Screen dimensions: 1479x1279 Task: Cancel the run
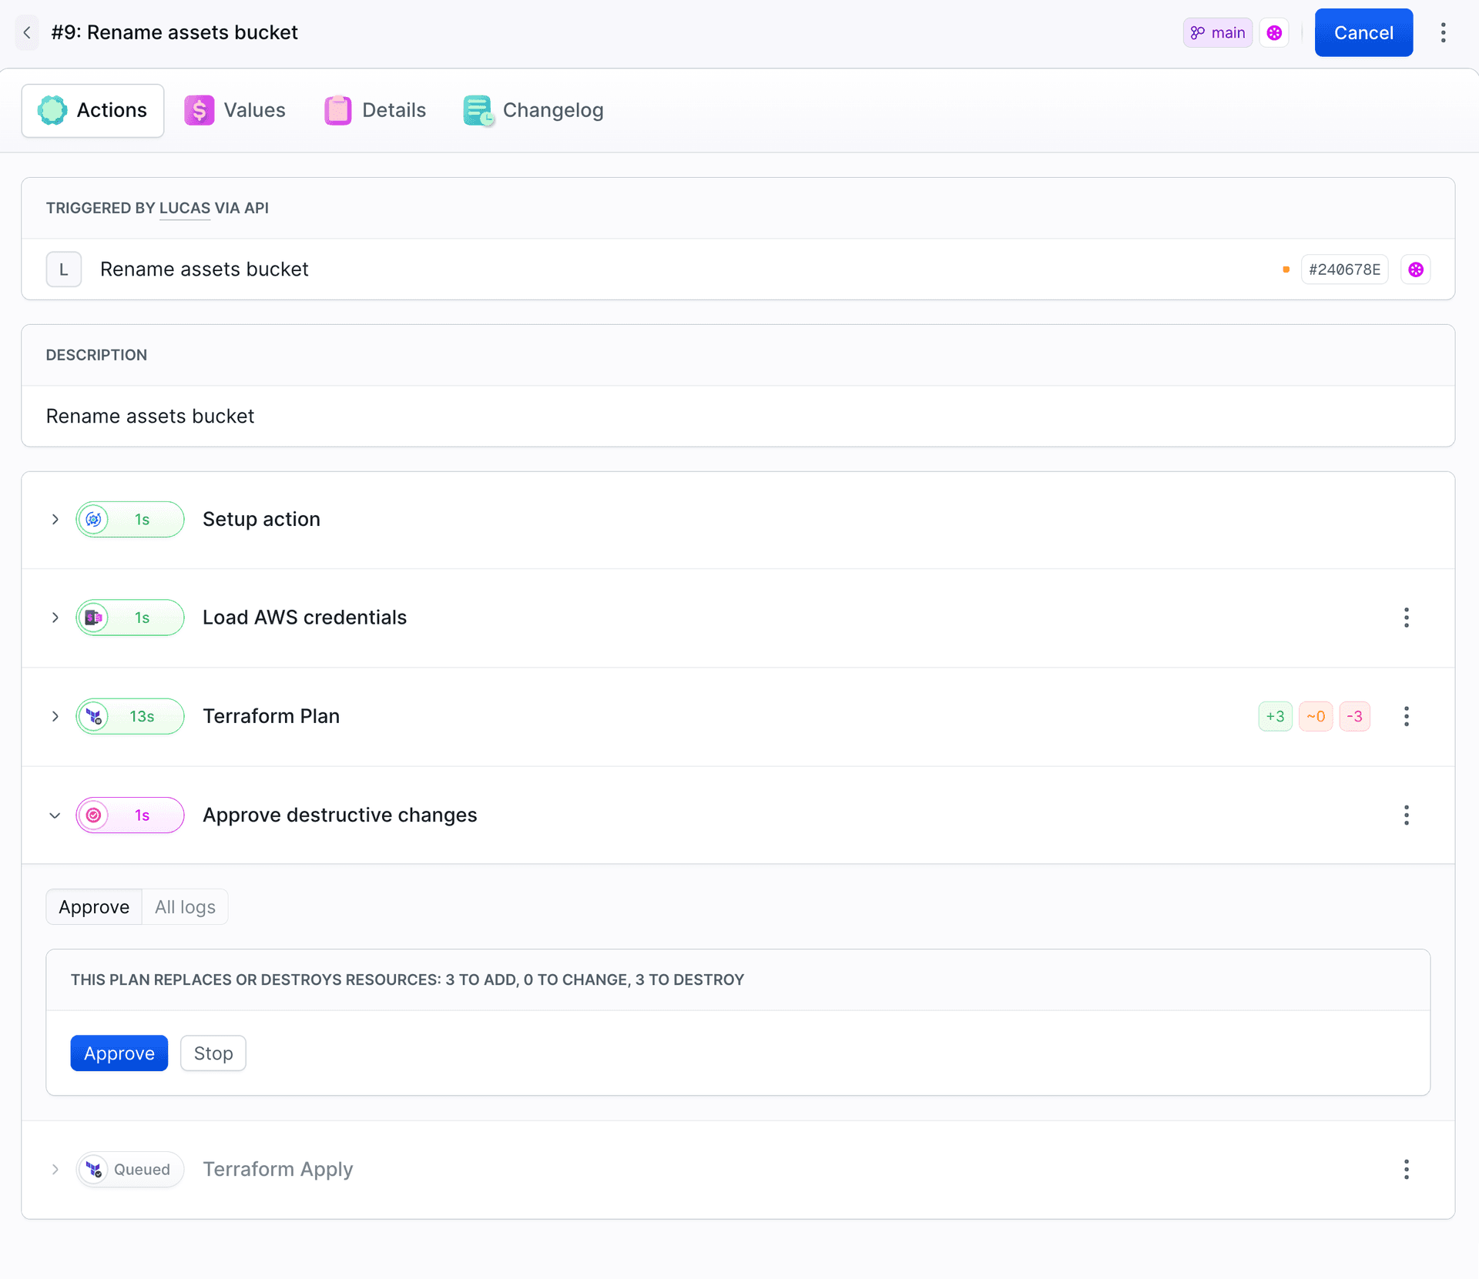1363,32
